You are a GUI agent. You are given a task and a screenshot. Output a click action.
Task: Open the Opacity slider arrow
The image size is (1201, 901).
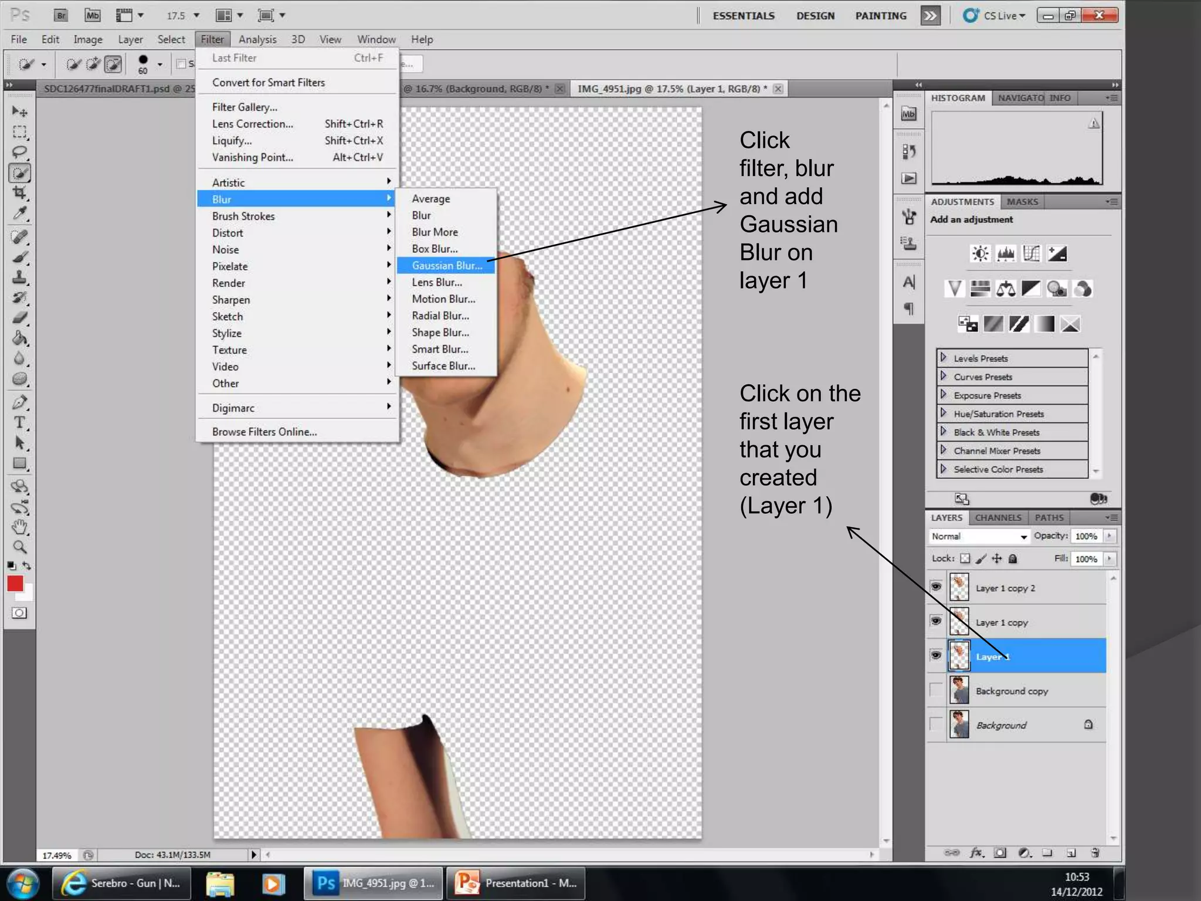(x=1109, y=536)
